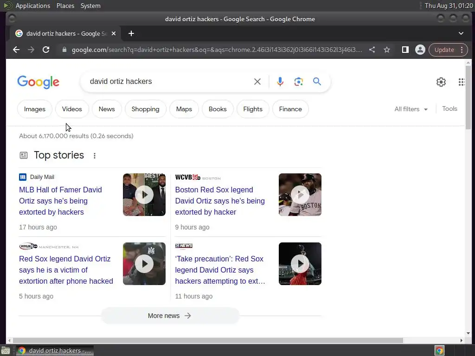Open the All filters dropdown

[x=411, y=109]
